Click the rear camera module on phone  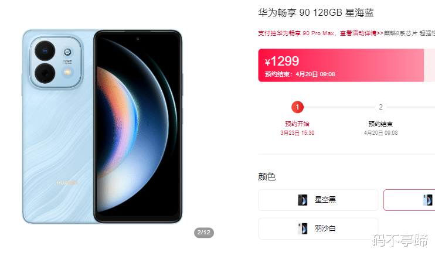tap(56, 63)
